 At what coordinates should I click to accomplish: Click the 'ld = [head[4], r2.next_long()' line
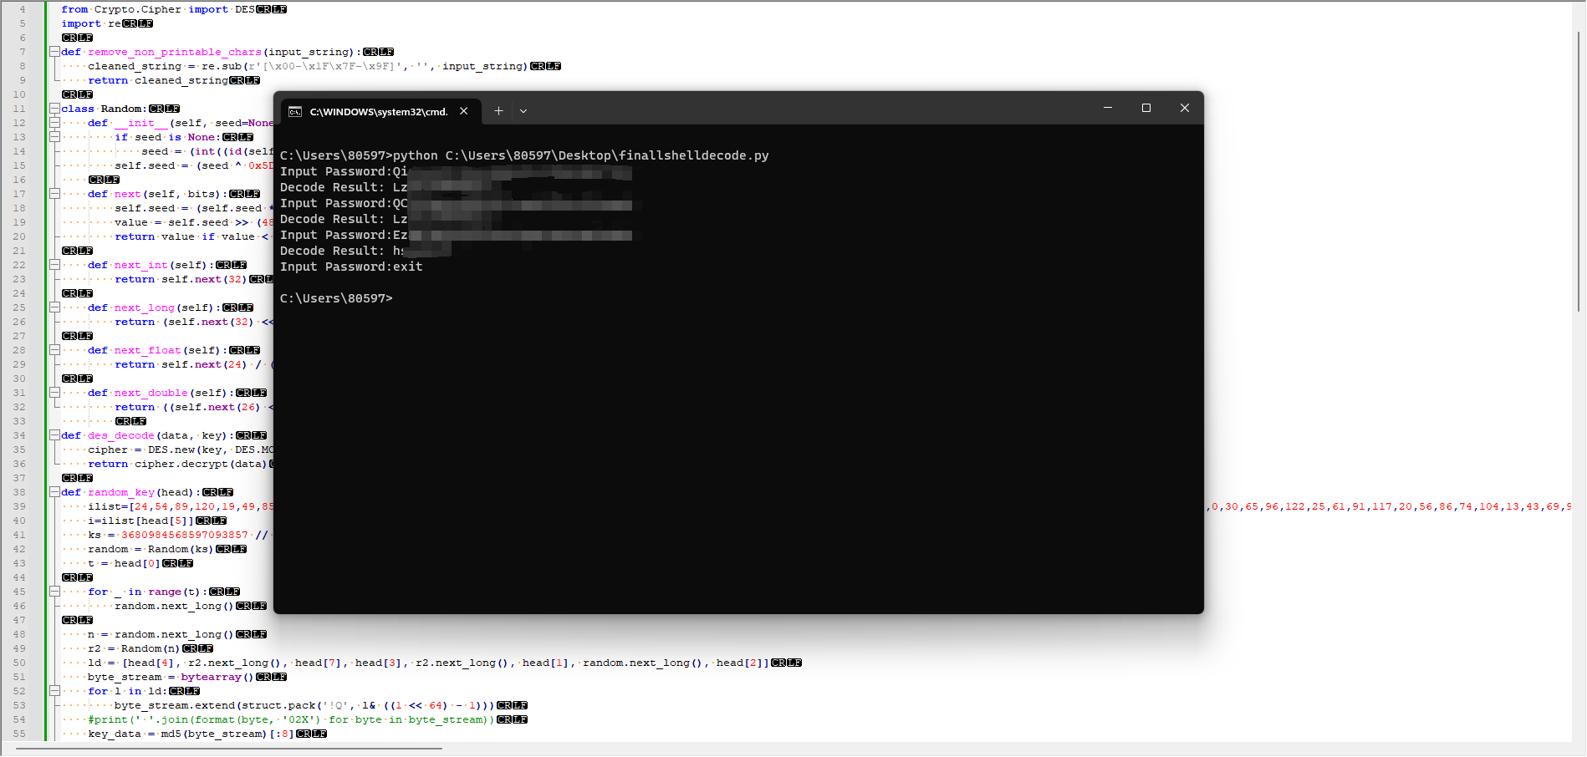click(x=428, y=663)
